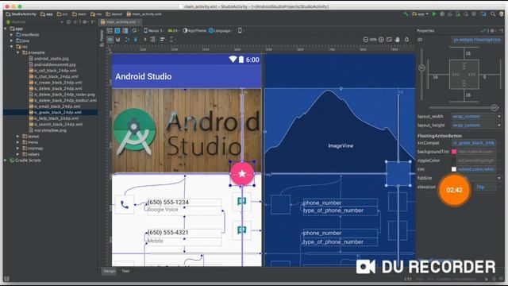The width and height of the screenshot is (508, 286).
Task: Expand the values folder
Action: (18, 154)
